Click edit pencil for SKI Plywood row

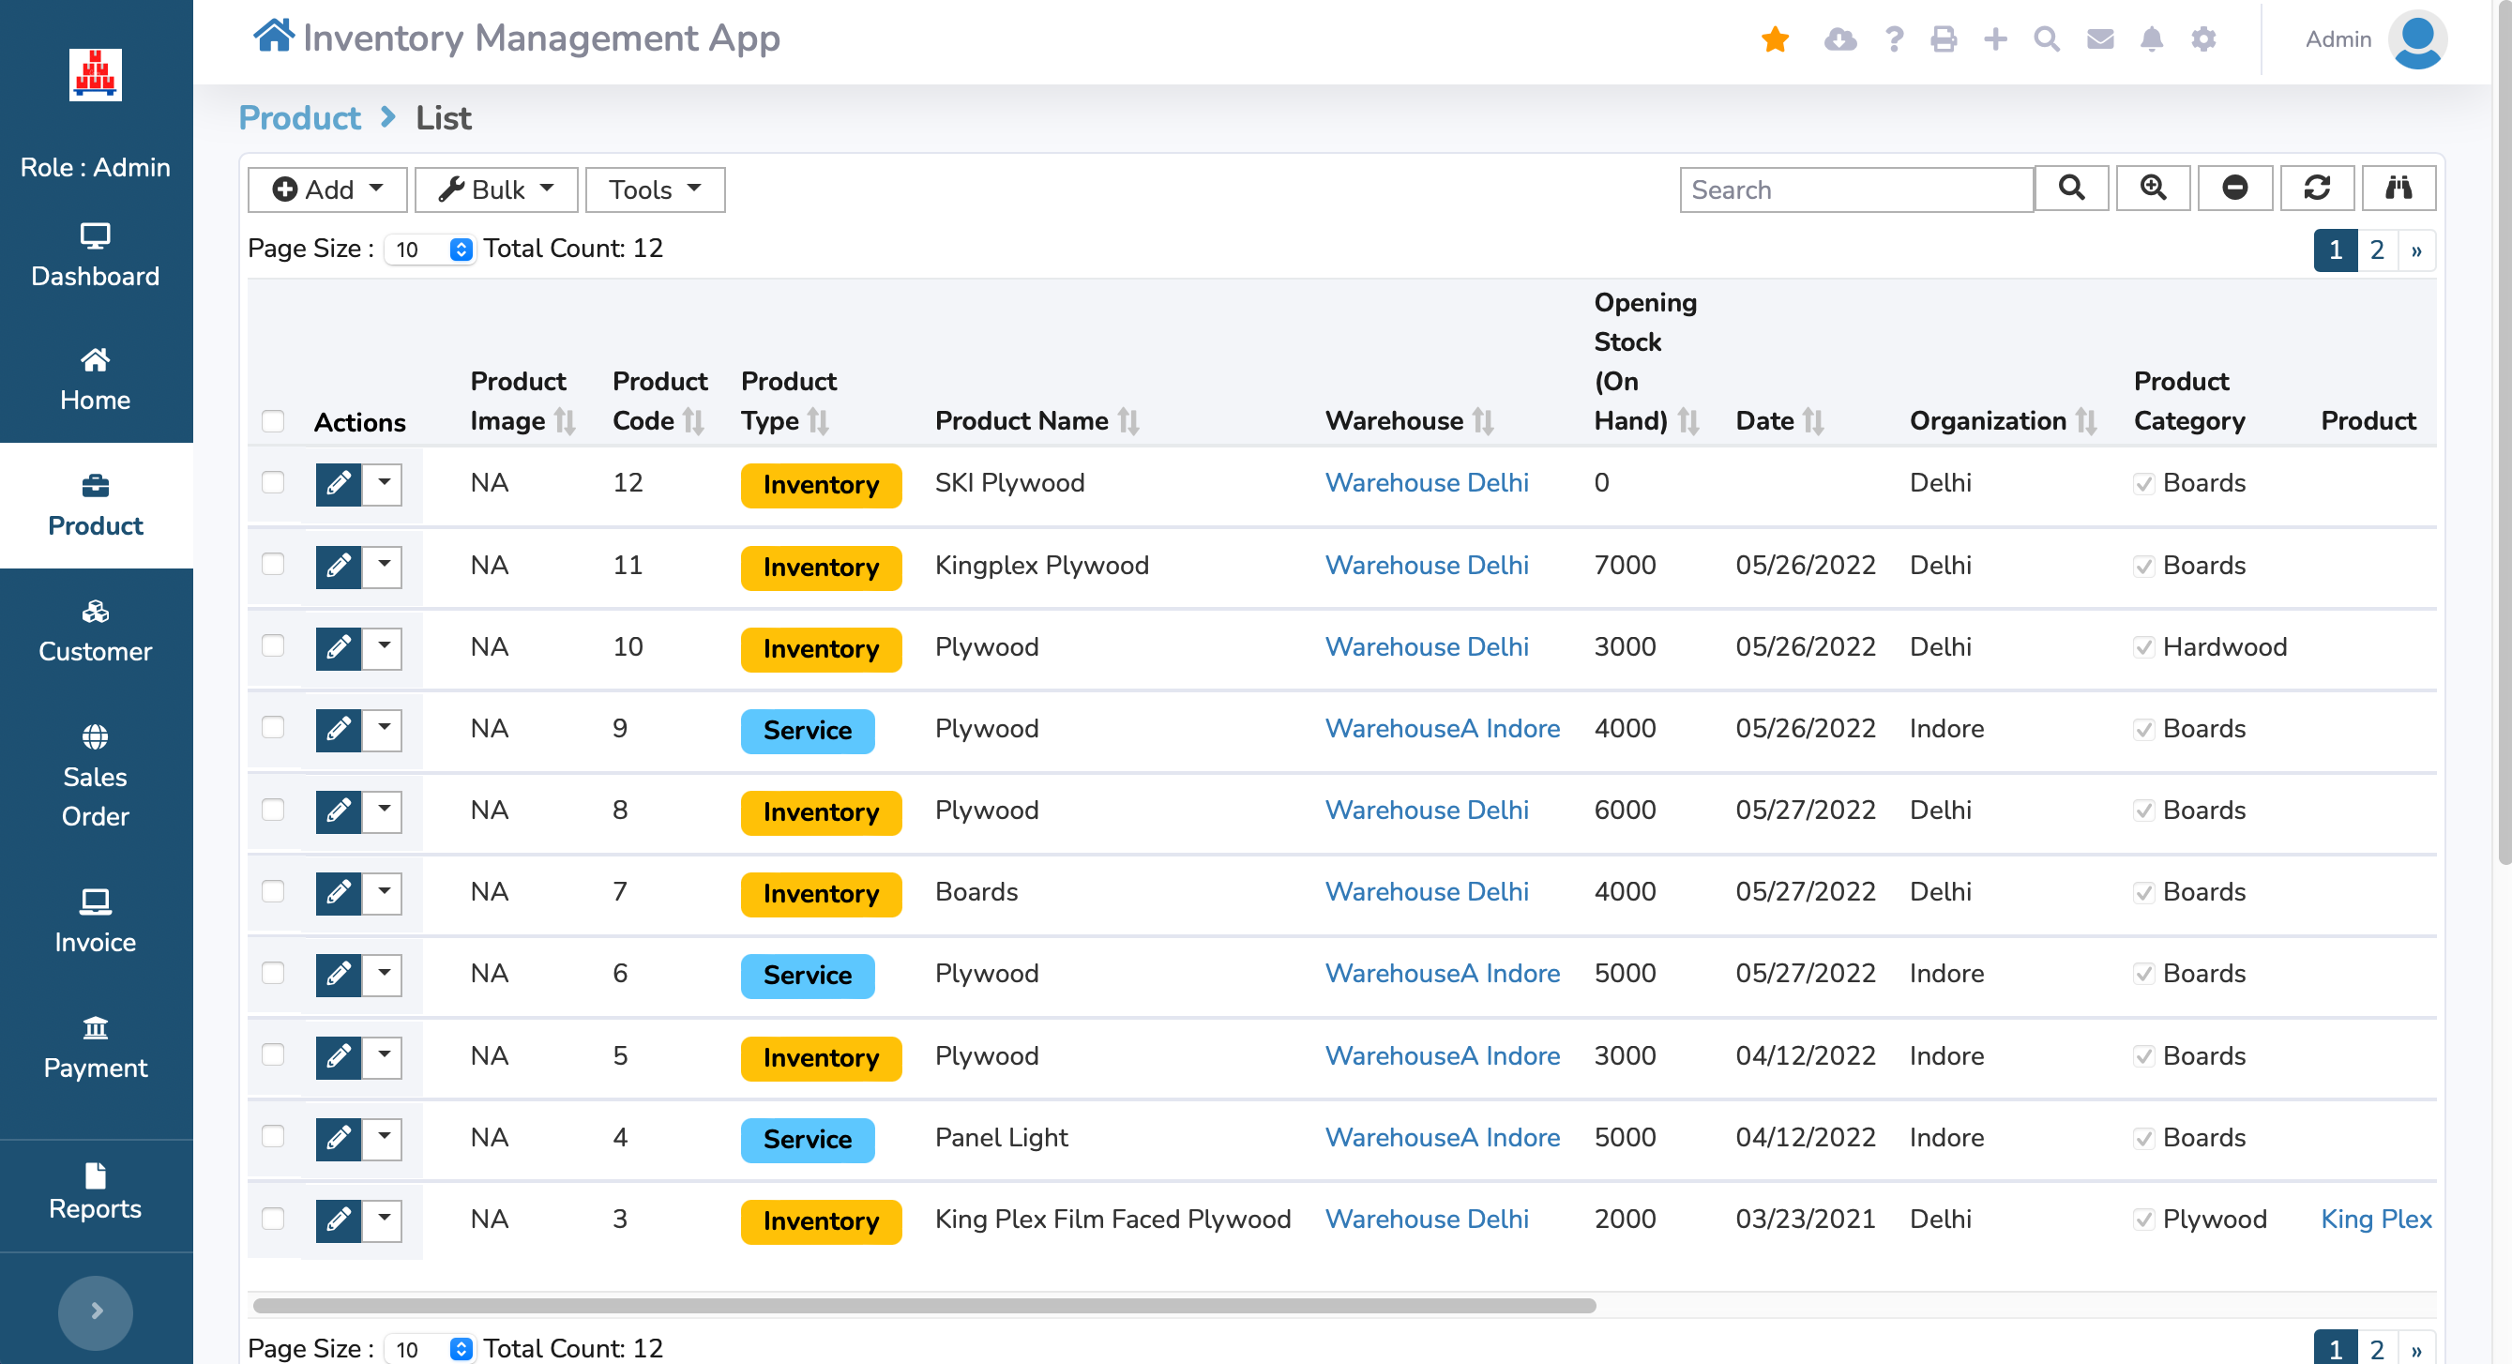339,483
